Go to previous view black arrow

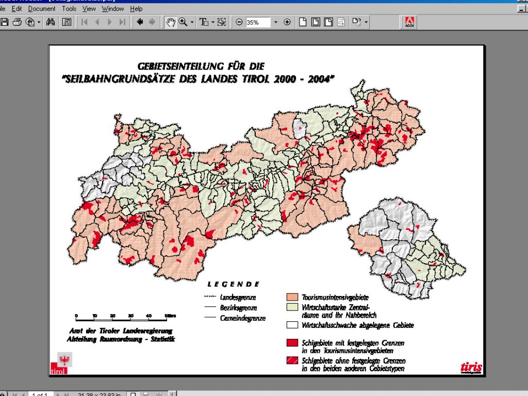[x=140, y=22]
